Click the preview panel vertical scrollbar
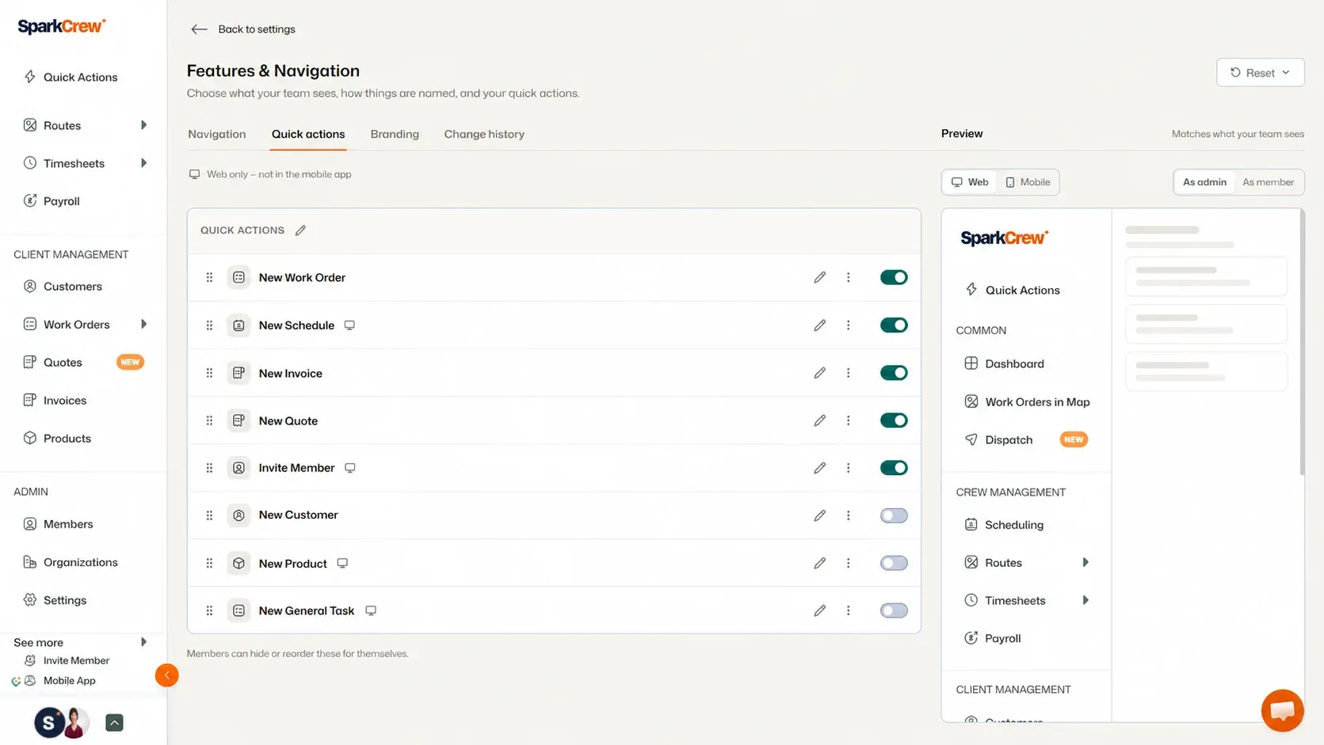This screenshot has width=1324, height=745. [1301, 342]
